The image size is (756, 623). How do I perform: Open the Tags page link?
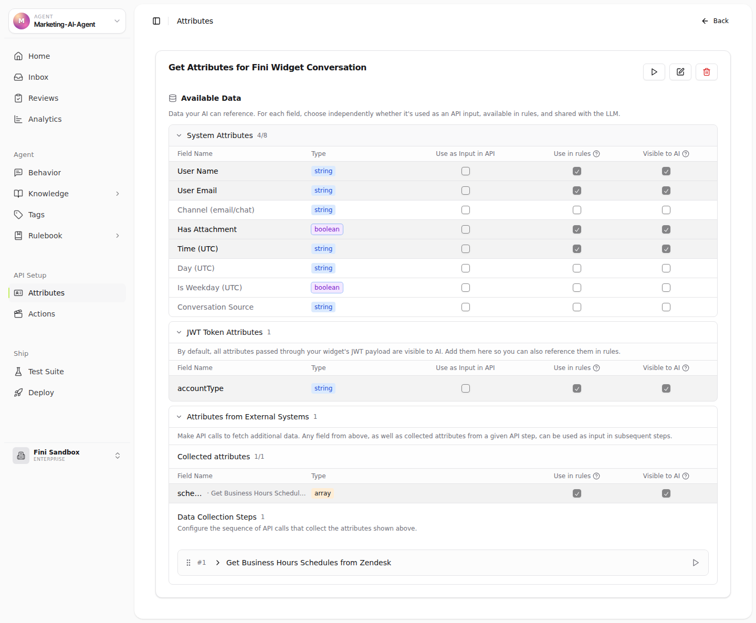click(x=67, y=215)
